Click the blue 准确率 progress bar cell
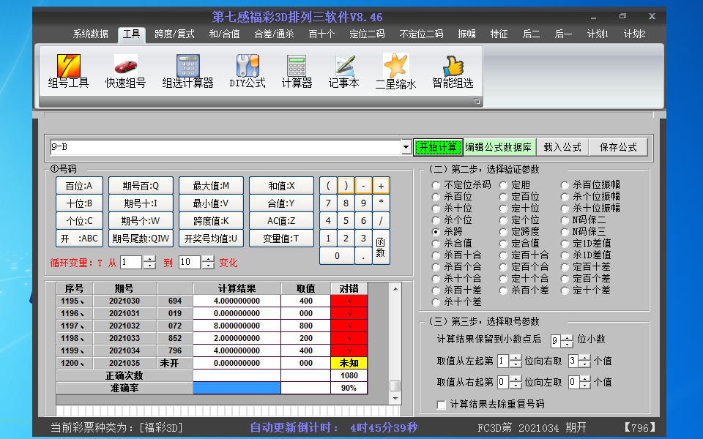 tap(237, 388)
